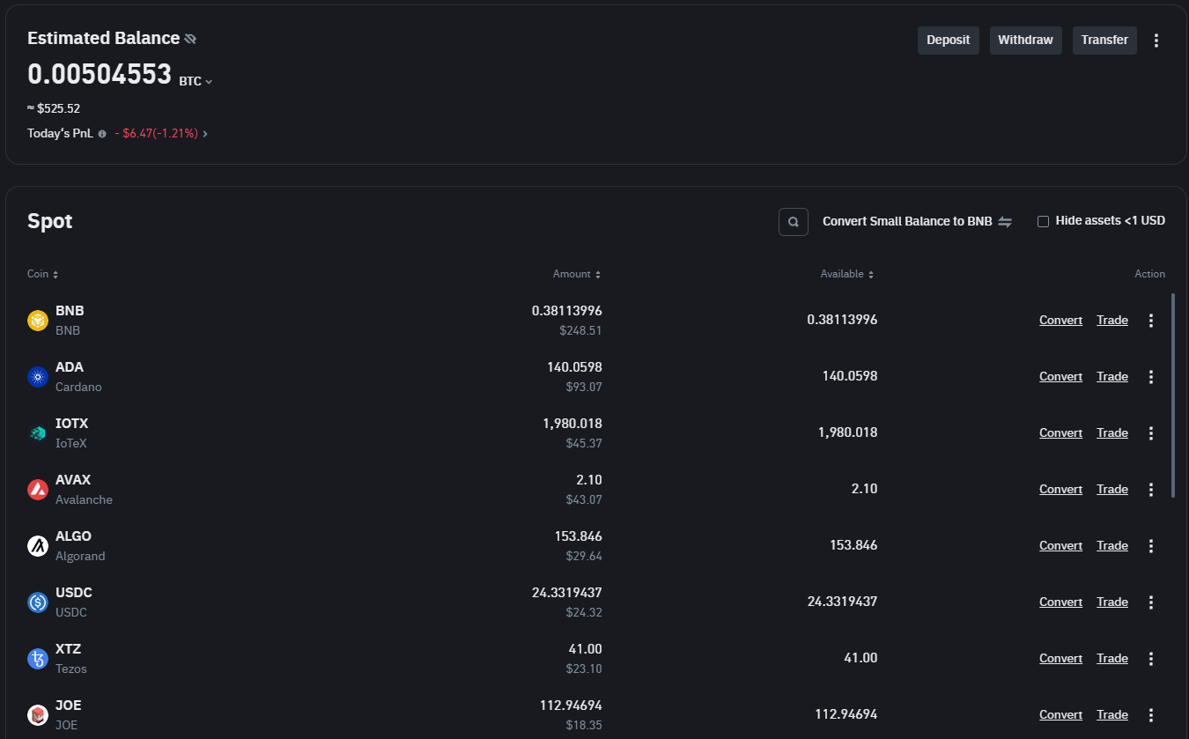
Task: Trade XTZ from its row
Action: click(x=1112, y=659)
